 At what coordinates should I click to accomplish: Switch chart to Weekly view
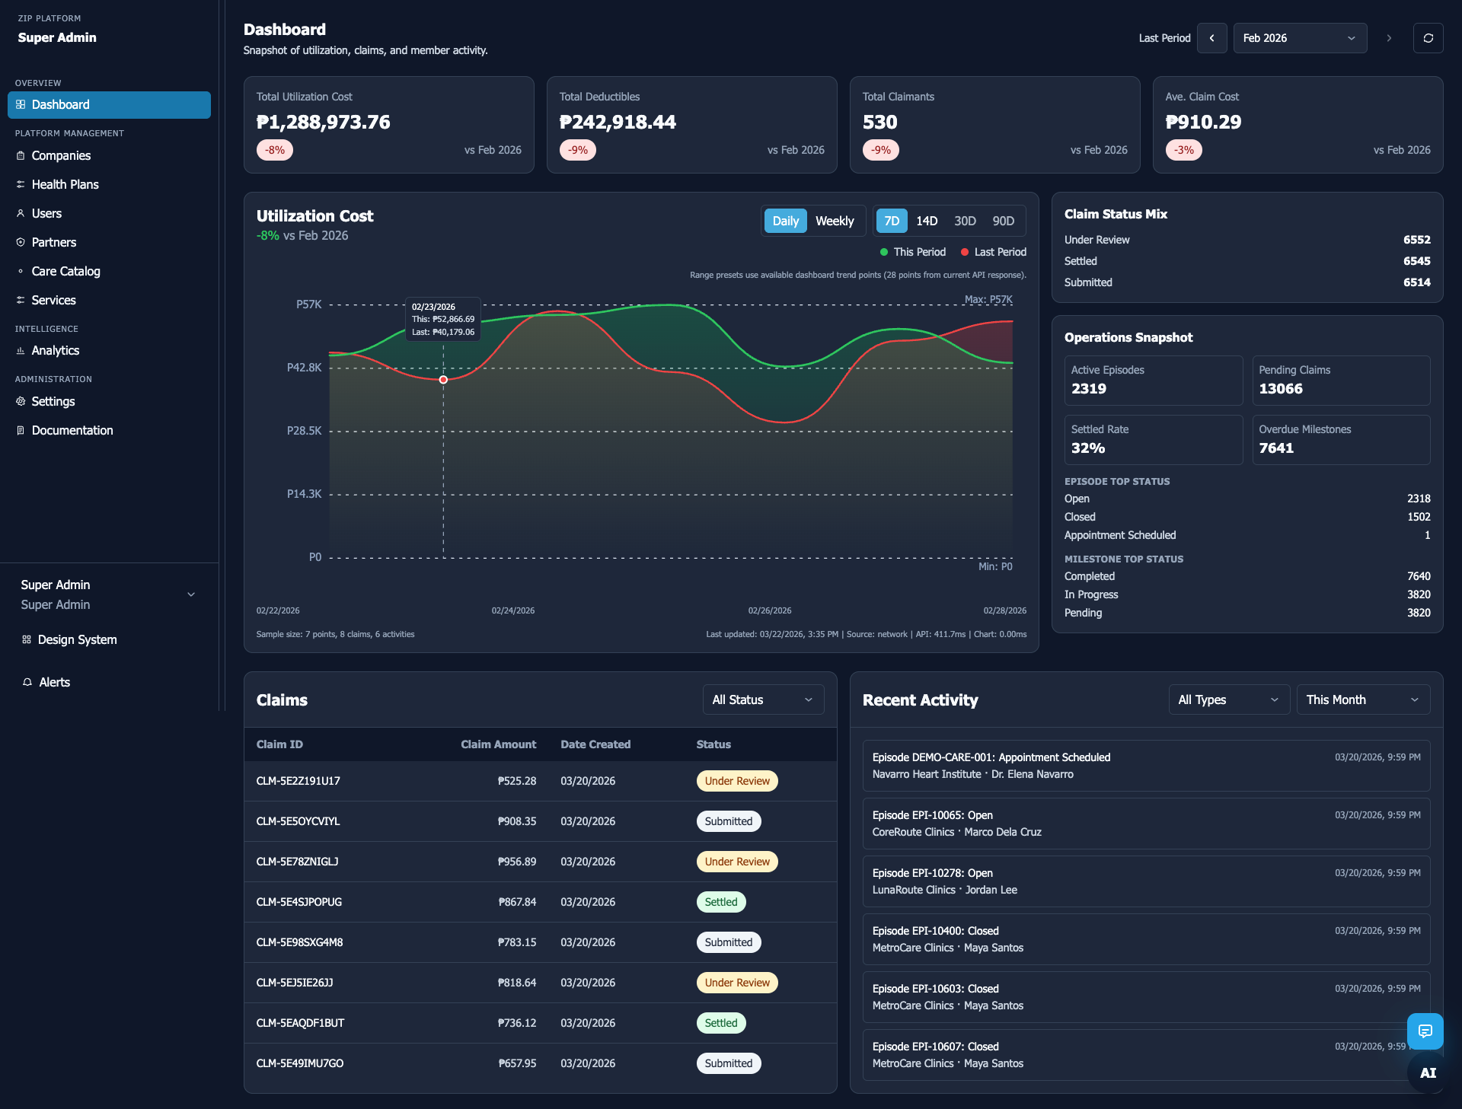835,221
